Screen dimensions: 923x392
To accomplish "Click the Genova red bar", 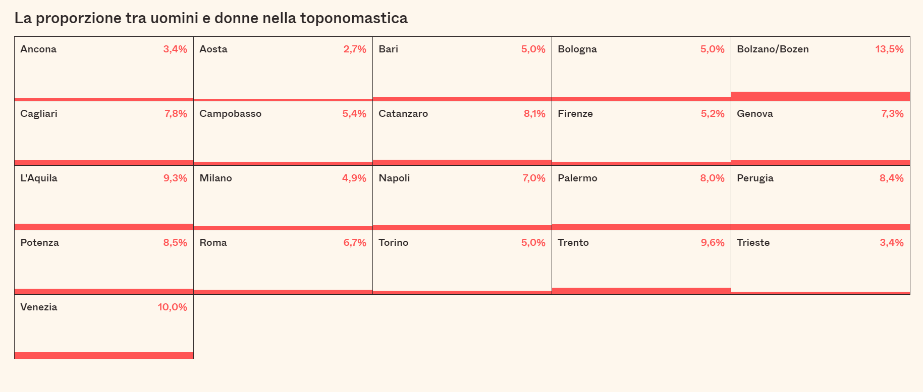I will point(820,163).
